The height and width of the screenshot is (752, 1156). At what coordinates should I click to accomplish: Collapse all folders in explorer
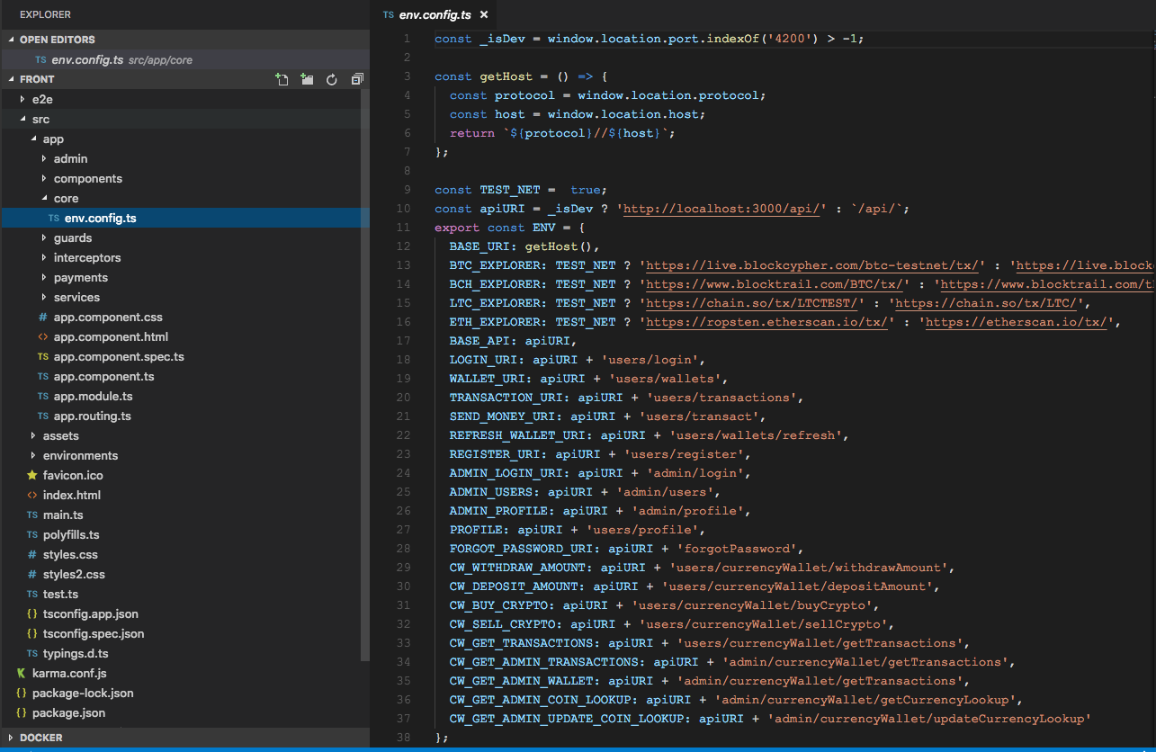pos(357,79)
